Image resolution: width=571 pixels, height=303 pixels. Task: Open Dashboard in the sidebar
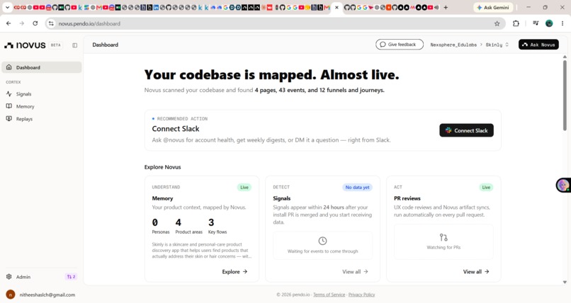(x=42, y=67)
